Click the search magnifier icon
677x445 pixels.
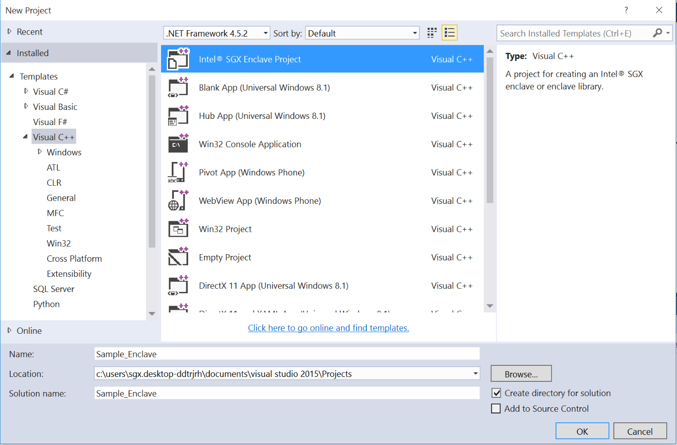(x=657, y=33)
